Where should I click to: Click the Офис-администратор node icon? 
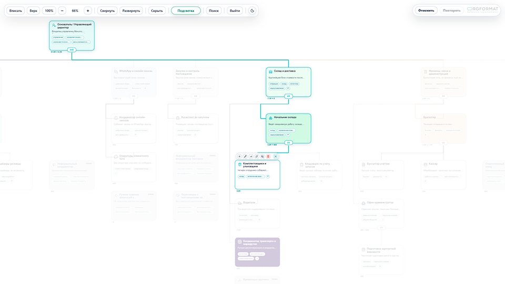tap(363, 203)
